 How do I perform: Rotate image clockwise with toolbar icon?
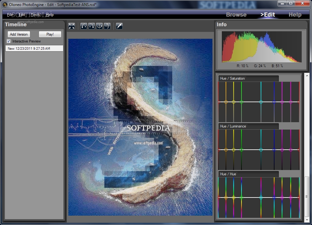(x=91, y=26)
